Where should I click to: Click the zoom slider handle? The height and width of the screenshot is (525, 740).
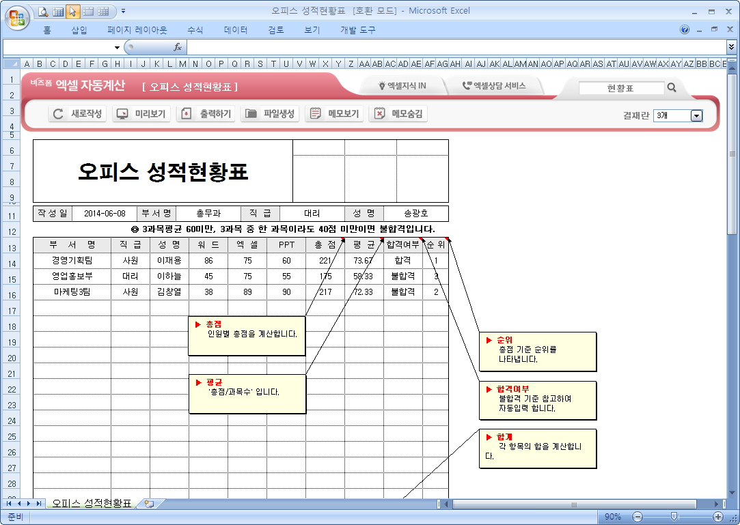coord(674,517)
